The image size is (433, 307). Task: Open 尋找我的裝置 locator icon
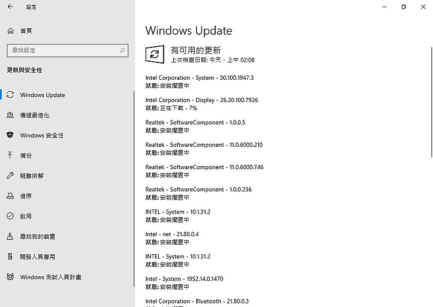click(x=10, y=236)
